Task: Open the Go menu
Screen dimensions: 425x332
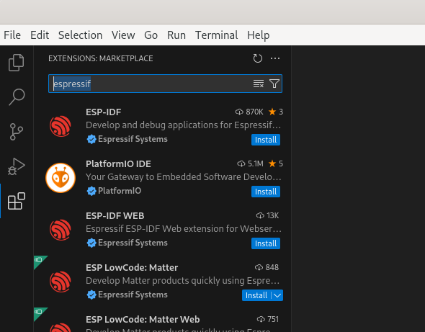Action: (151, 35)
